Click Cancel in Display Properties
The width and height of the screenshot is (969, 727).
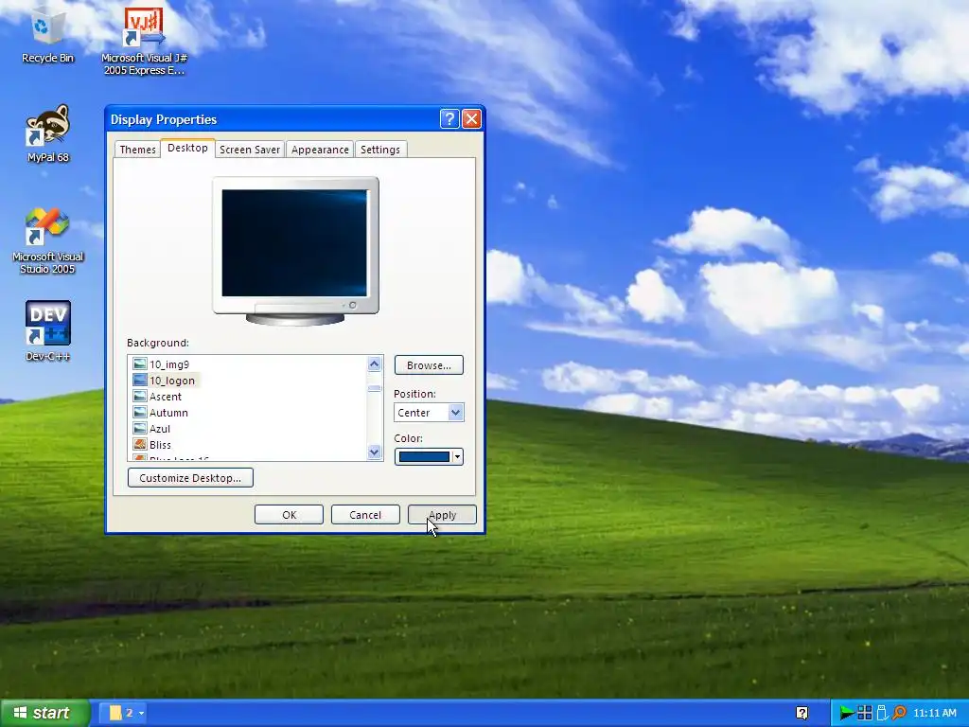365,515
